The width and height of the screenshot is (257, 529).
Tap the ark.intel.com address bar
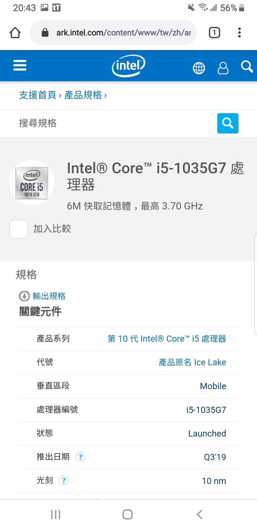[114, 33]
